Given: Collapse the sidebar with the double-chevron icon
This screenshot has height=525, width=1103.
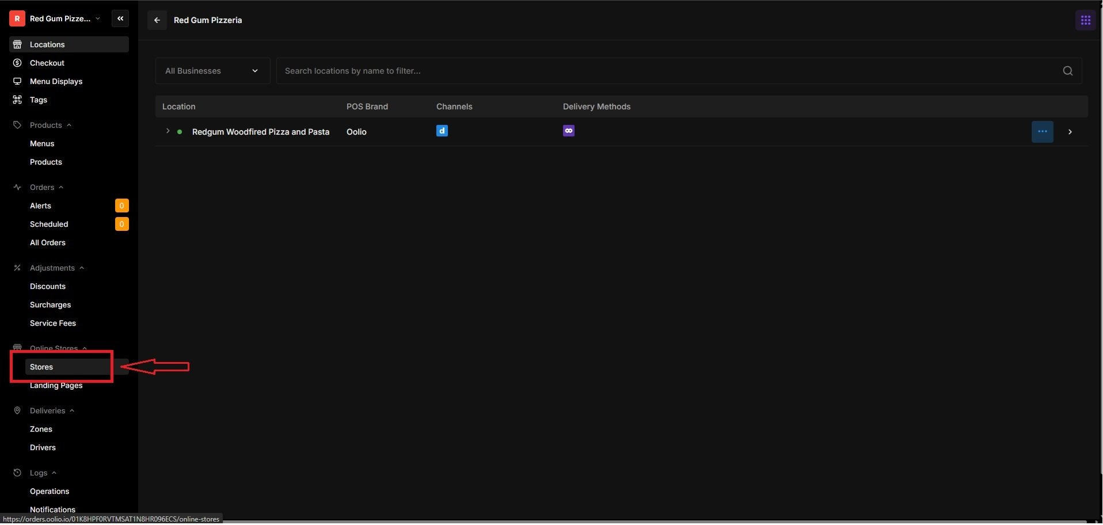Looking at the screenshot, I should (x=120, y=18).
